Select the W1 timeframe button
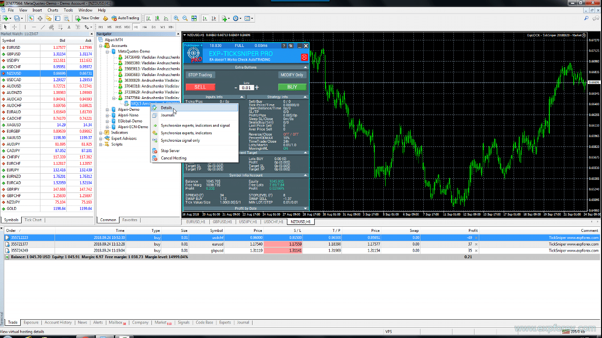The height and width of the screenshot is (338, 602). coord(163,27)
